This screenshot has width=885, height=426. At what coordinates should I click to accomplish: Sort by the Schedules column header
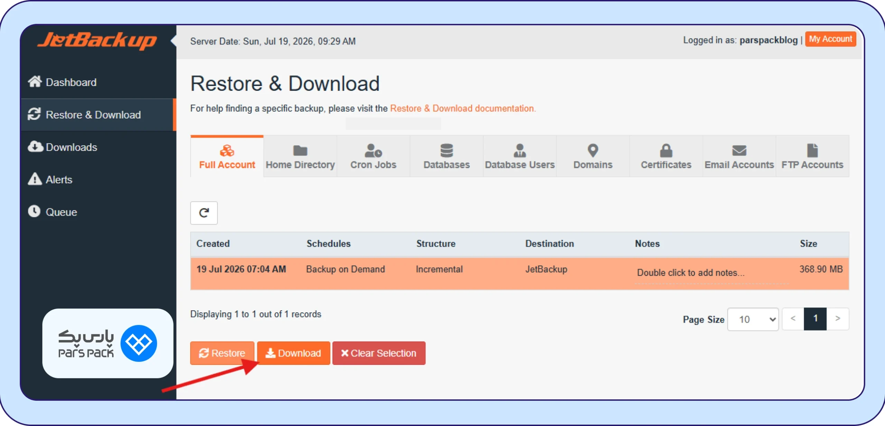(x=328, y=244)
